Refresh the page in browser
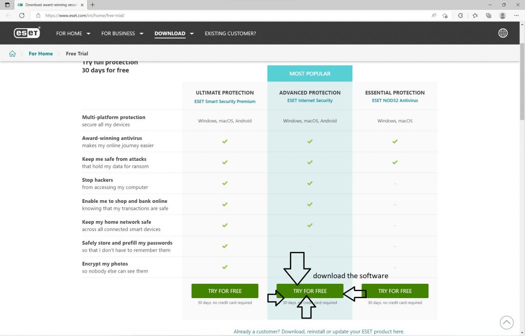The image size is (525, 336). click(x=22, y=15)
